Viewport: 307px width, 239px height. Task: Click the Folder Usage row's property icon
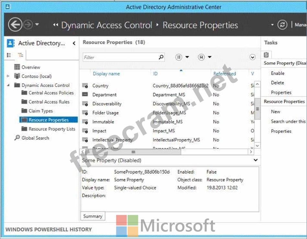(85, 113)
